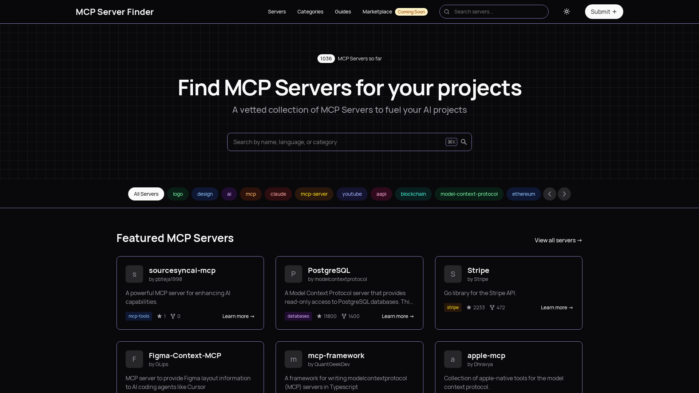The height and width of the screenshot is (393, 699).
Task: Click the fork icon on PostgreSQL card
Action: point(344,316)
